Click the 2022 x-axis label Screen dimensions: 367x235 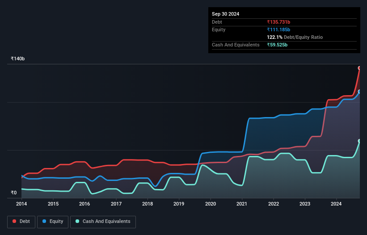(274, 204)
